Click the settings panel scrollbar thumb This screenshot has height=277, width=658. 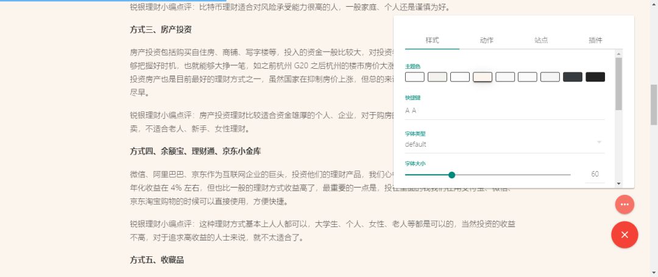618,84
